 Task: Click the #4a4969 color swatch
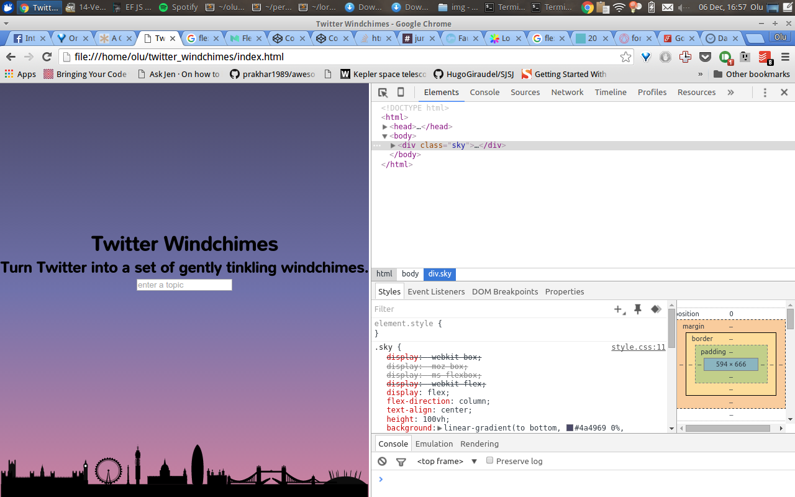570,428
